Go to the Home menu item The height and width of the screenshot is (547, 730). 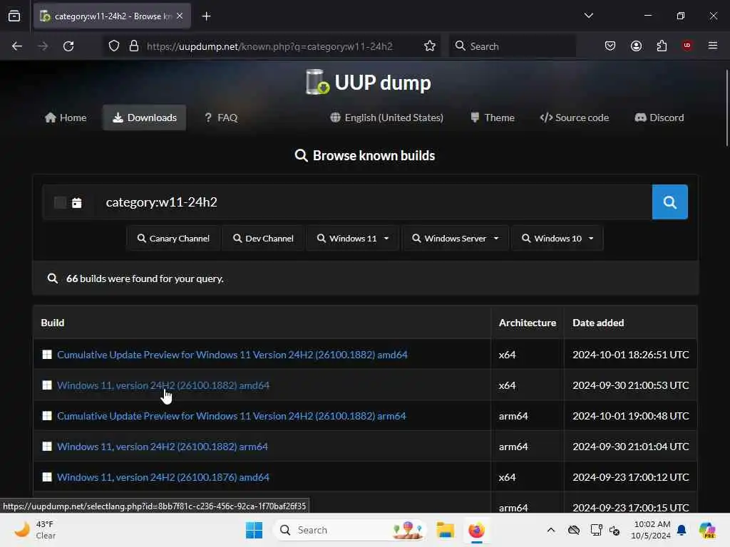pos(66,118)
